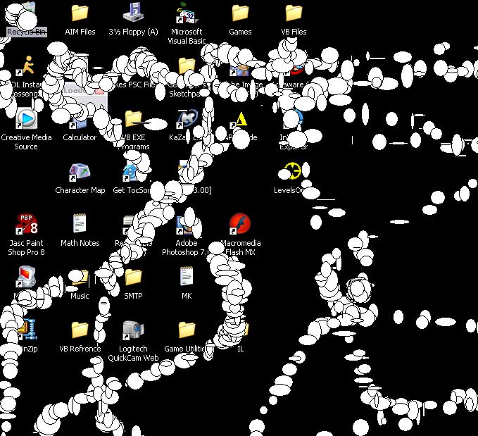Launch Creative Media Source shortcut
The height and width of the screenshot is (436, 478).
point(26,119)
